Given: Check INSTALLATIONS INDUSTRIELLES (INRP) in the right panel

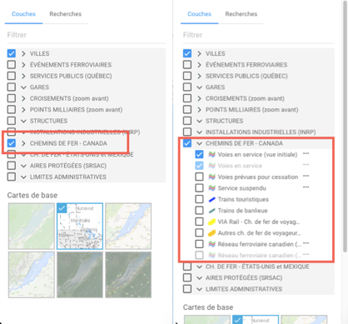Looking at the screenshot, I should tap(187, 132).
